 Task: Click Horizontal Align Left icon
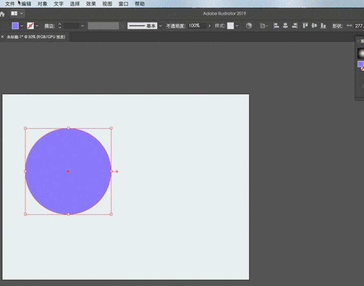tap(276, 26)
